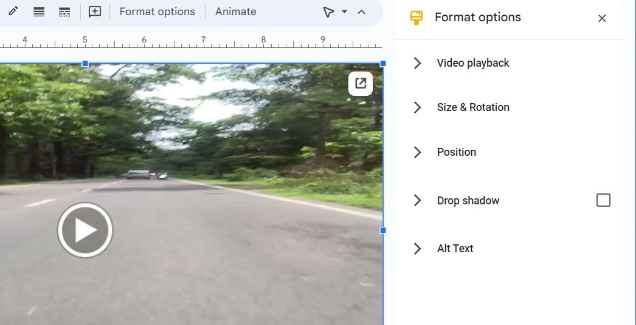Expand the Video playback section chevron
Image resolution: width=636 pixels, height=325 pixels.
[417, 63]
